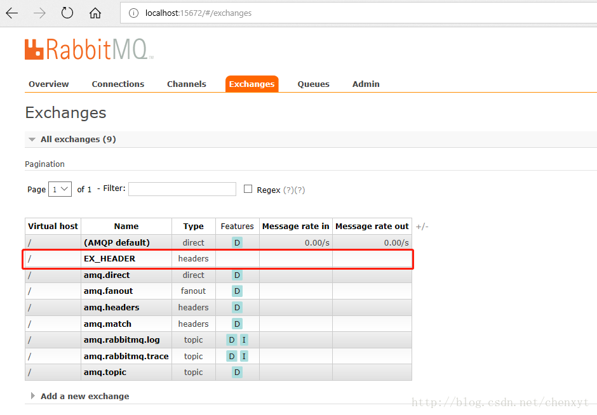Reload the page with the refresh icon
Image resolution: width=597 pixels, height=415 pixels.
coord(67,13)
